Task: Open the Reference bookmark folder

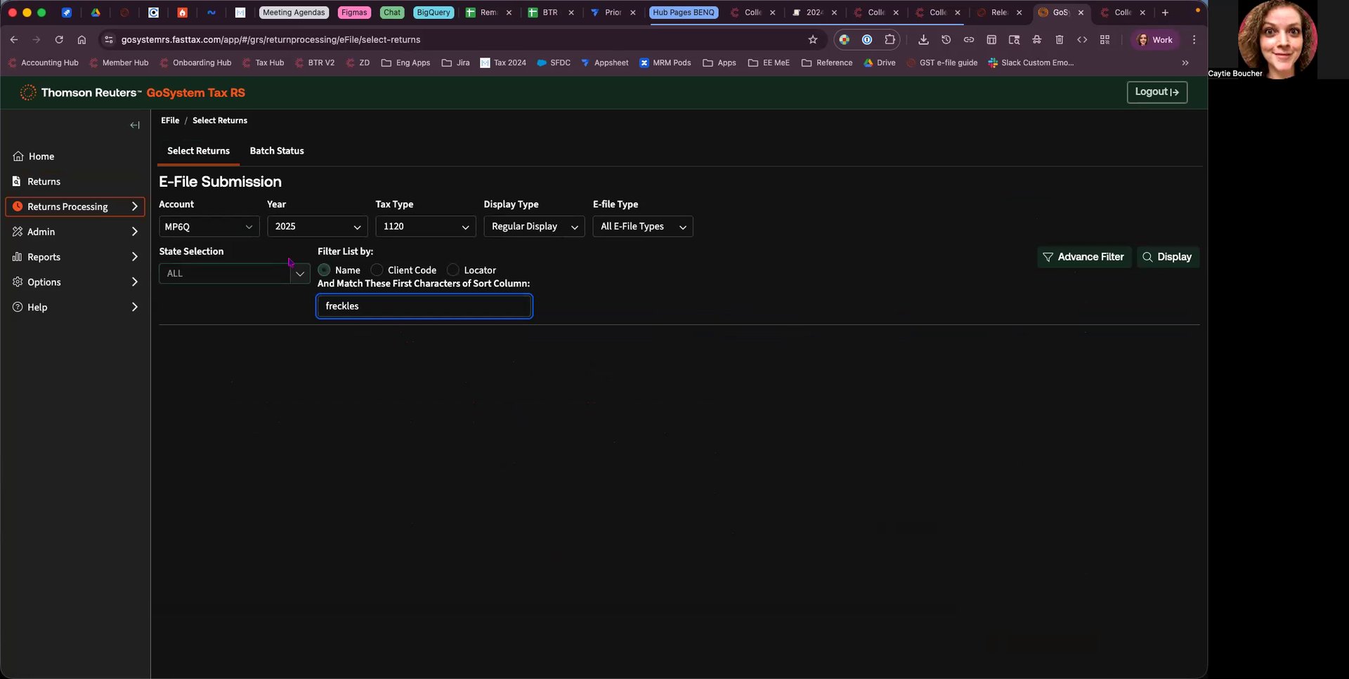Action: 827,63
